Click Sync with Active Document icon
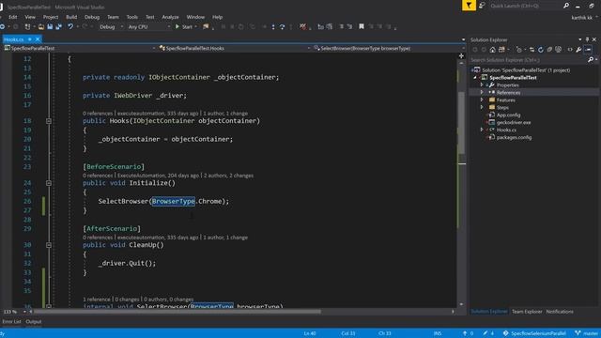 coord(532,50)
